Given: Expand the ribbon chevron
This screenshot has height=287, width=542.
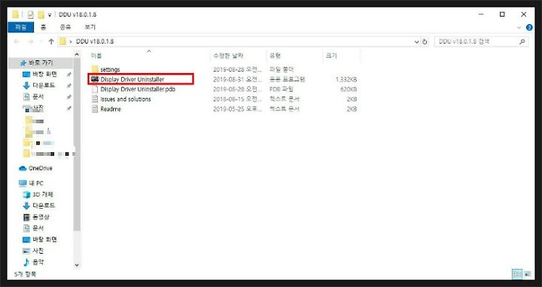Looking at the screenshot, I should [519, 28].
